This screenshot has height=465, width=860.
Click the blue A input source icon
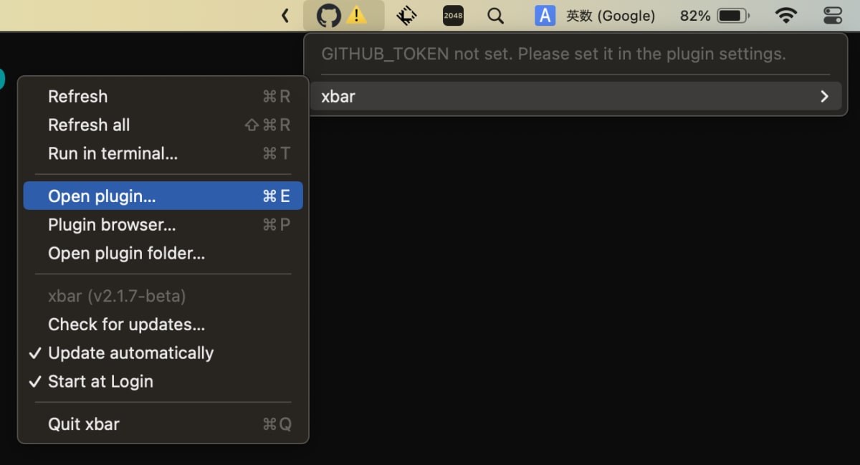[545, 15]
